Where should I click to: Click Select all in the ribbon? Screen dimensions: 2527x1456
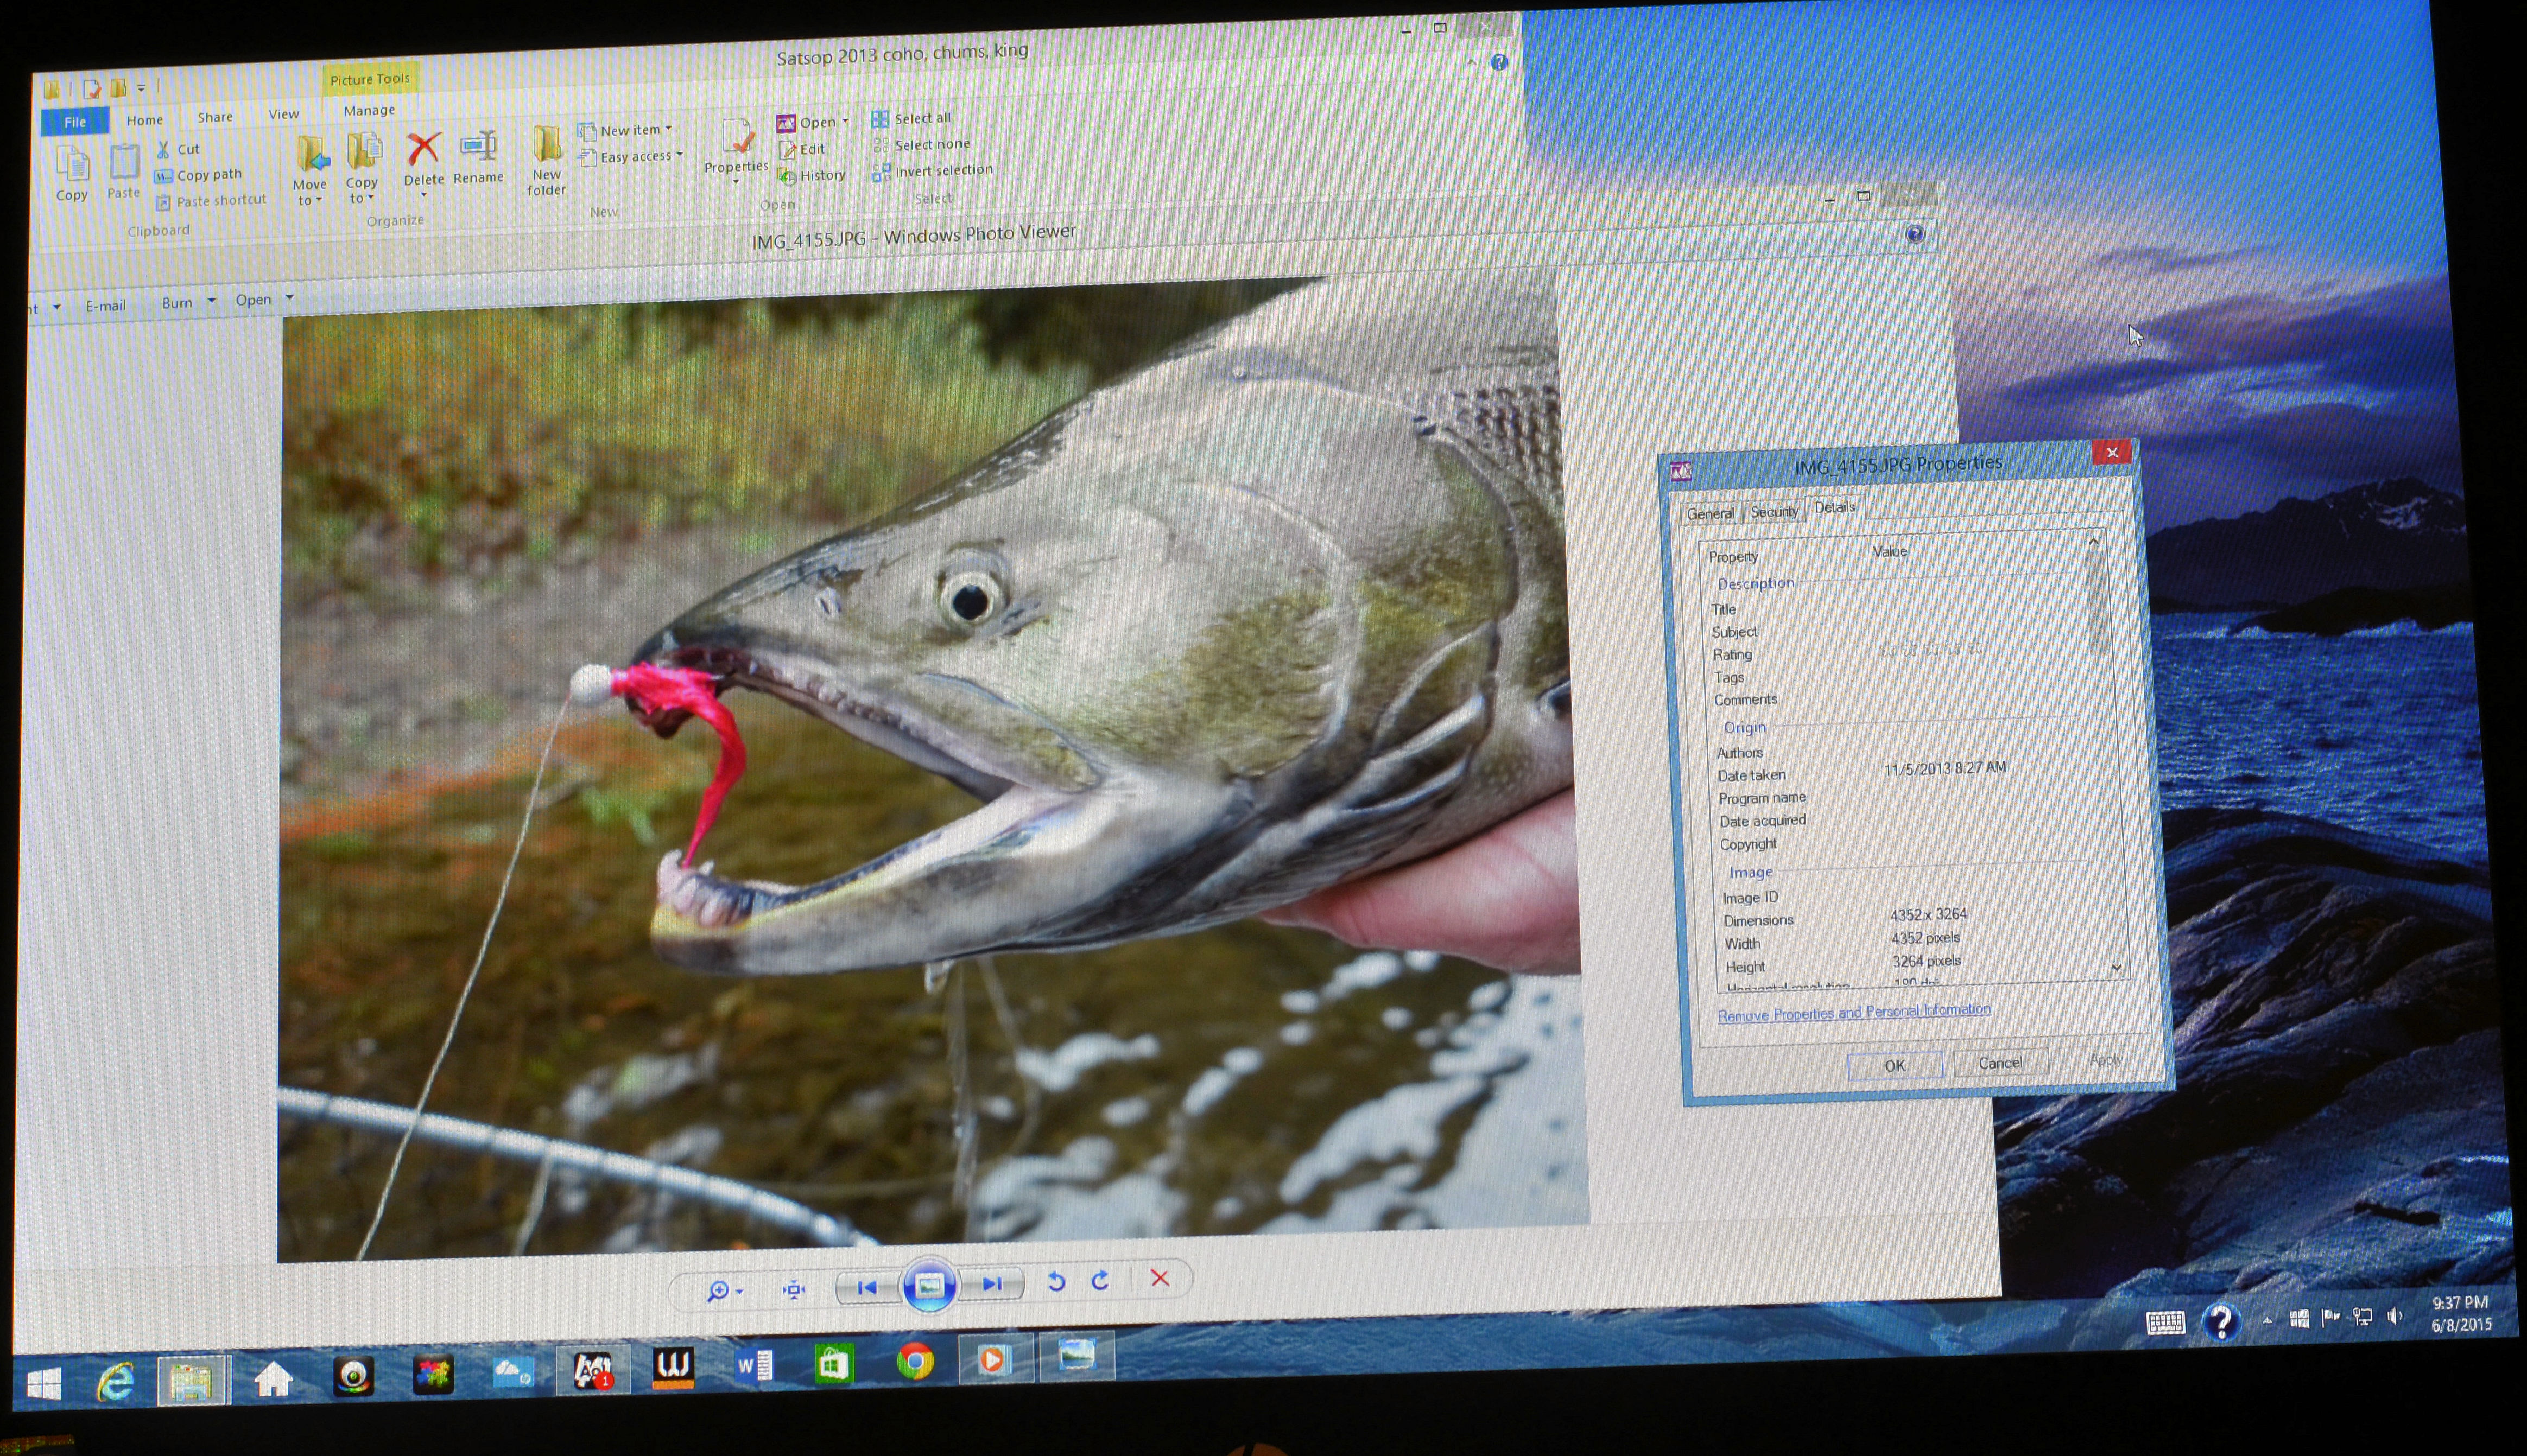(x=911, y=118)
